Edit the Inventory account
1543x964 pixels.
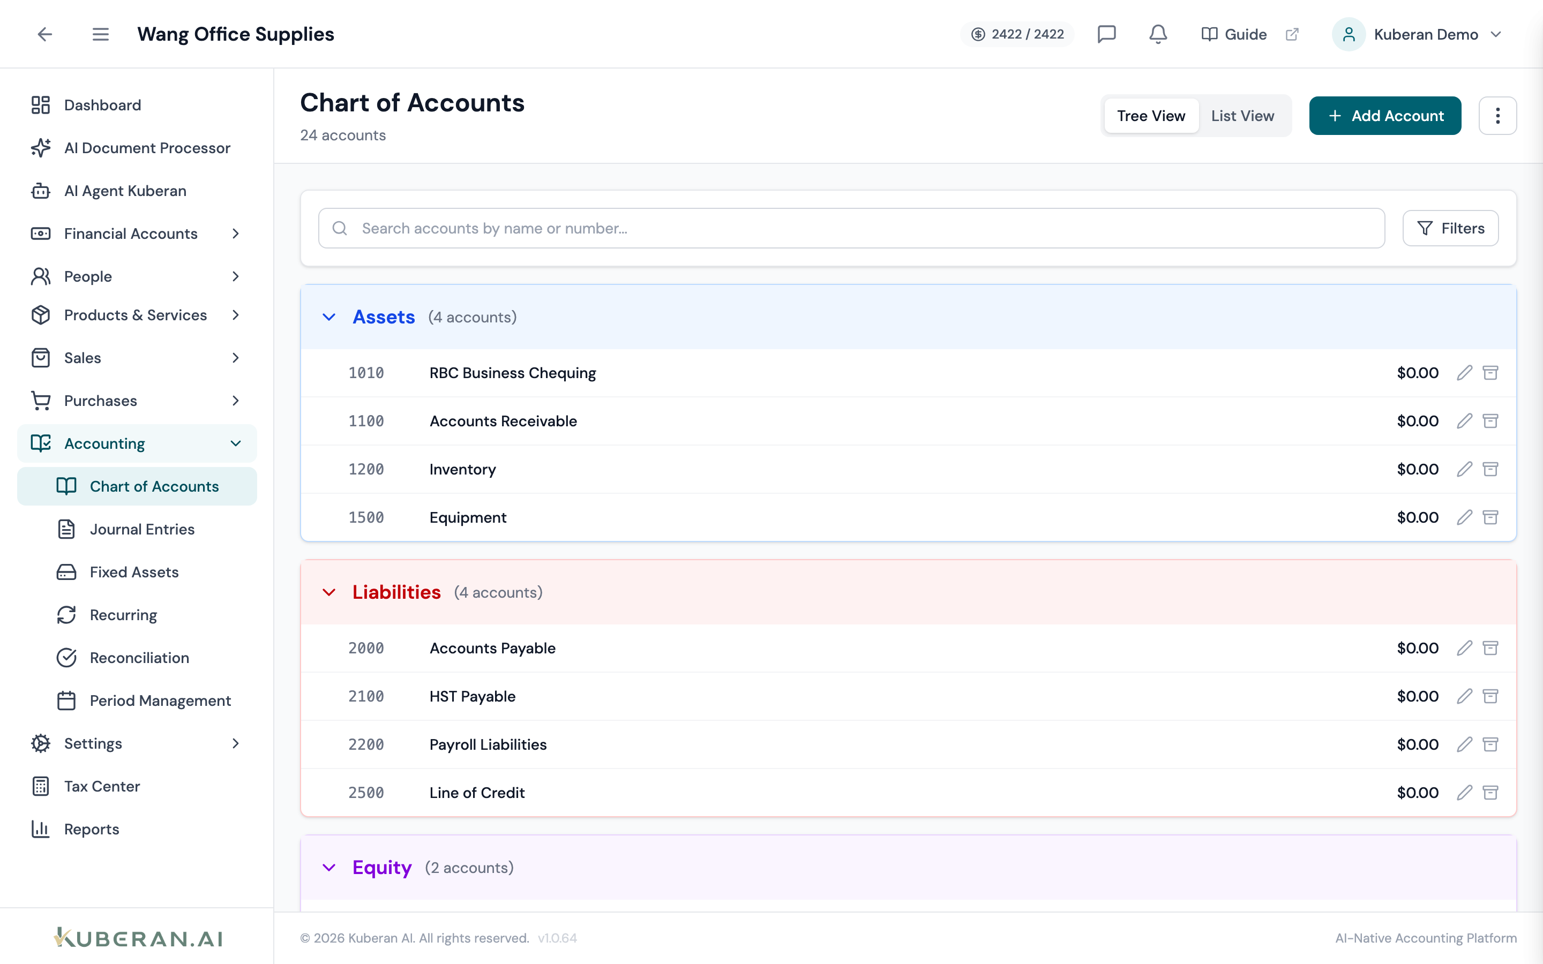(1465, 469)
